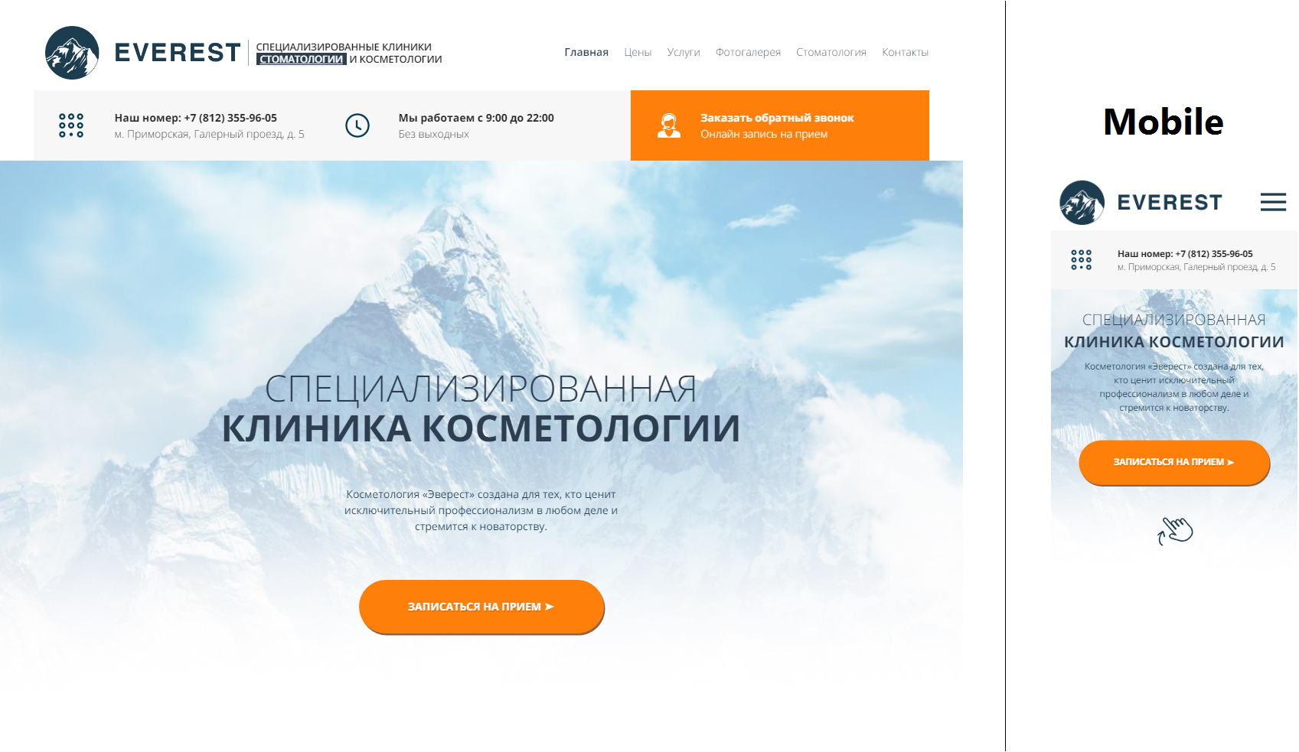This screenshot has width=1299, height=752.
Task: Tap the swipe hand gesture icon
Action: coord(1175,530)
